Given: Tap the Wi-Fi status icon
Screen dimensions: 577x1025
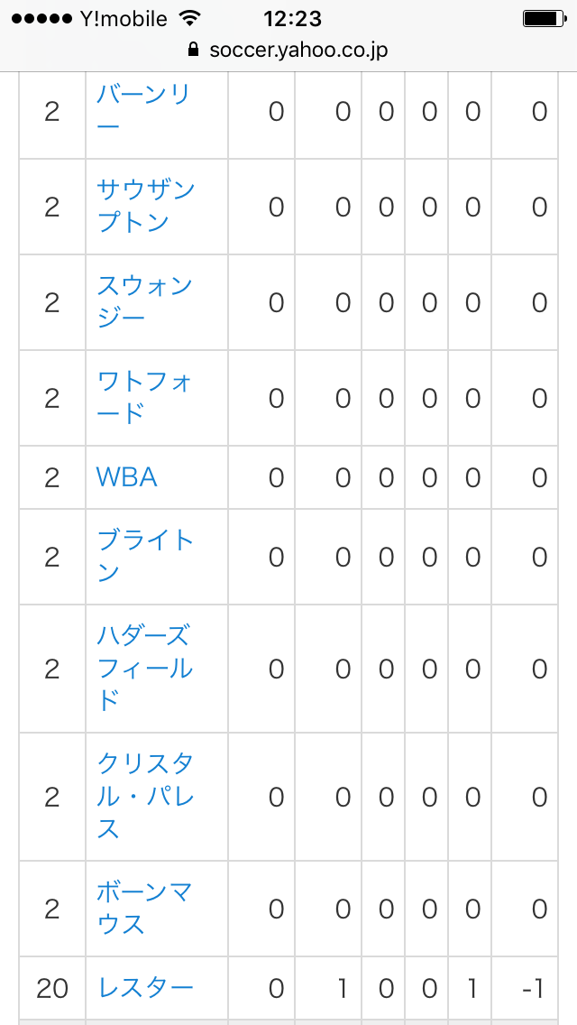Looking at the screenshot, I should click(188, 18).
